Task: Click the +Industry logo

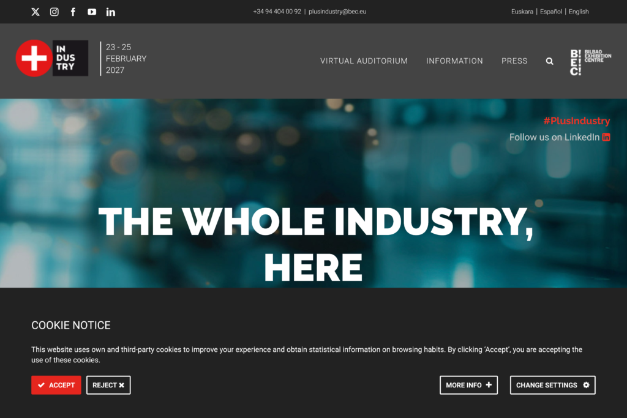Action: (x=52, y=58)
